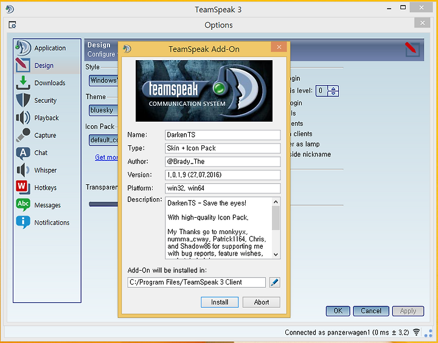Open Application settings icon in sidebar
The width and height of the screenshot is (438, 343).
point(23,48)
